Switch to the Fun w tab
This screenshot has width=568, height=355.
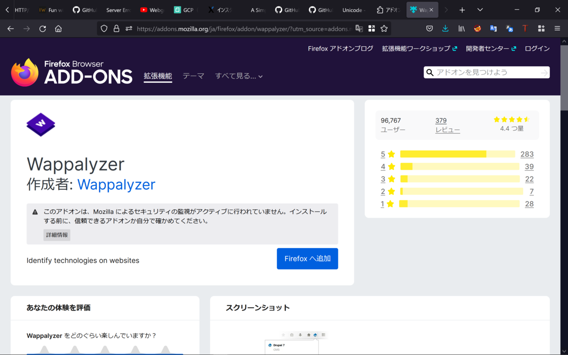[52, 10]
